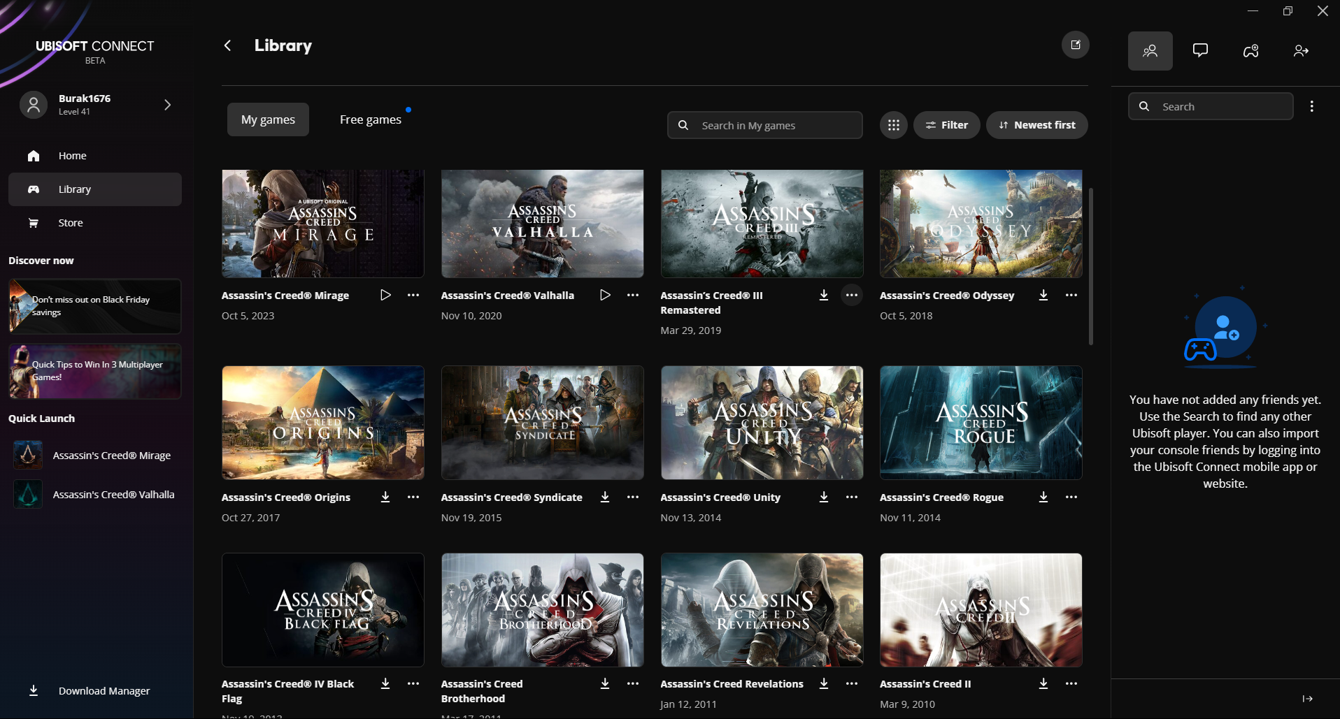The image size is (1340, 719).
Task: Play Assassin's Creed Mirage
Action: tap(385, 295)
